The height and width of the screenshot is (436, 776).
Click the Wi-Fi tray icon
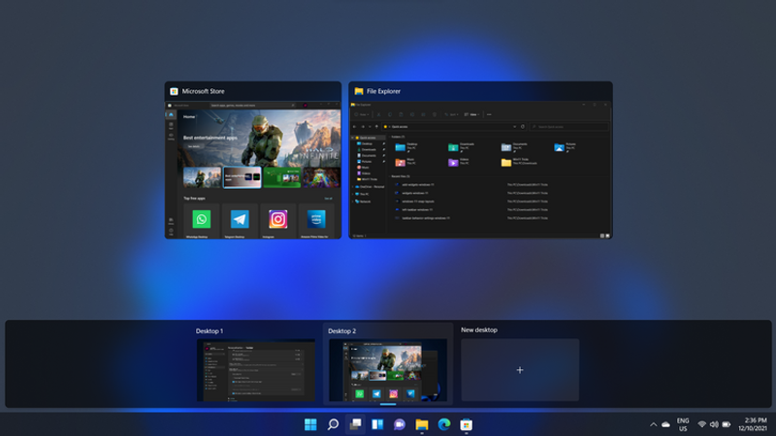pos(701,424)
